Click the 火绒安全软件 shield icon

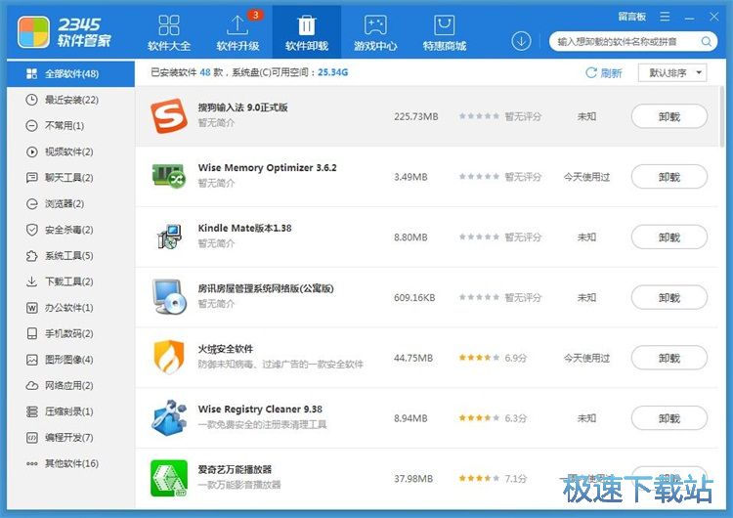169,357
